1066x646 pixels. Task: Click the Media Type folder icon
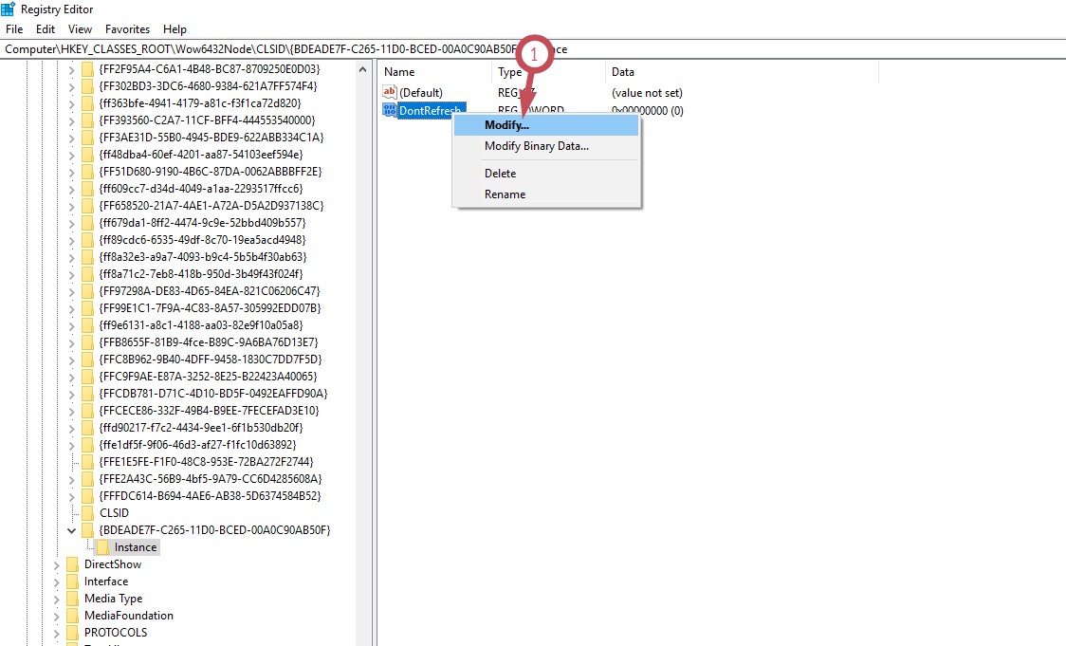(x=72, y=599)
